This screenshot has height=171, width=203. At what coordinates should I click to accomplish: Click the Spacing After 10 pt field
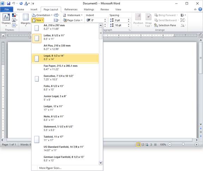(x=121, y=25)
